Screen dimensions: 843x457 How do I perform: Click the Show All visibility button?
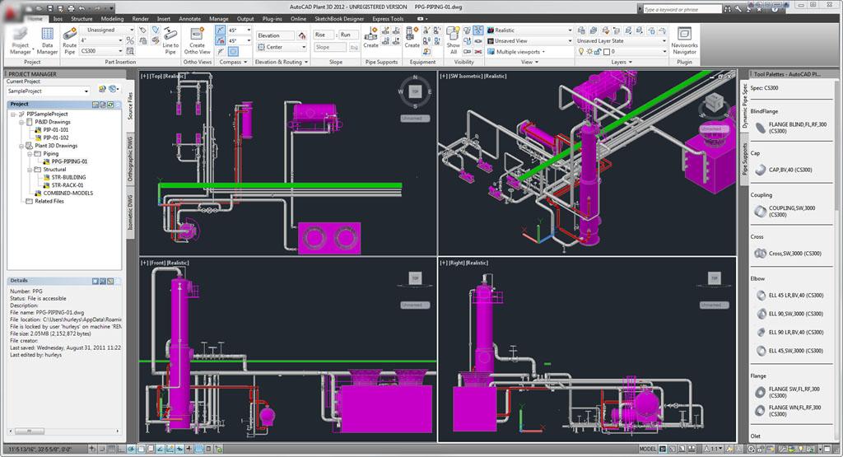click(454, 41)
